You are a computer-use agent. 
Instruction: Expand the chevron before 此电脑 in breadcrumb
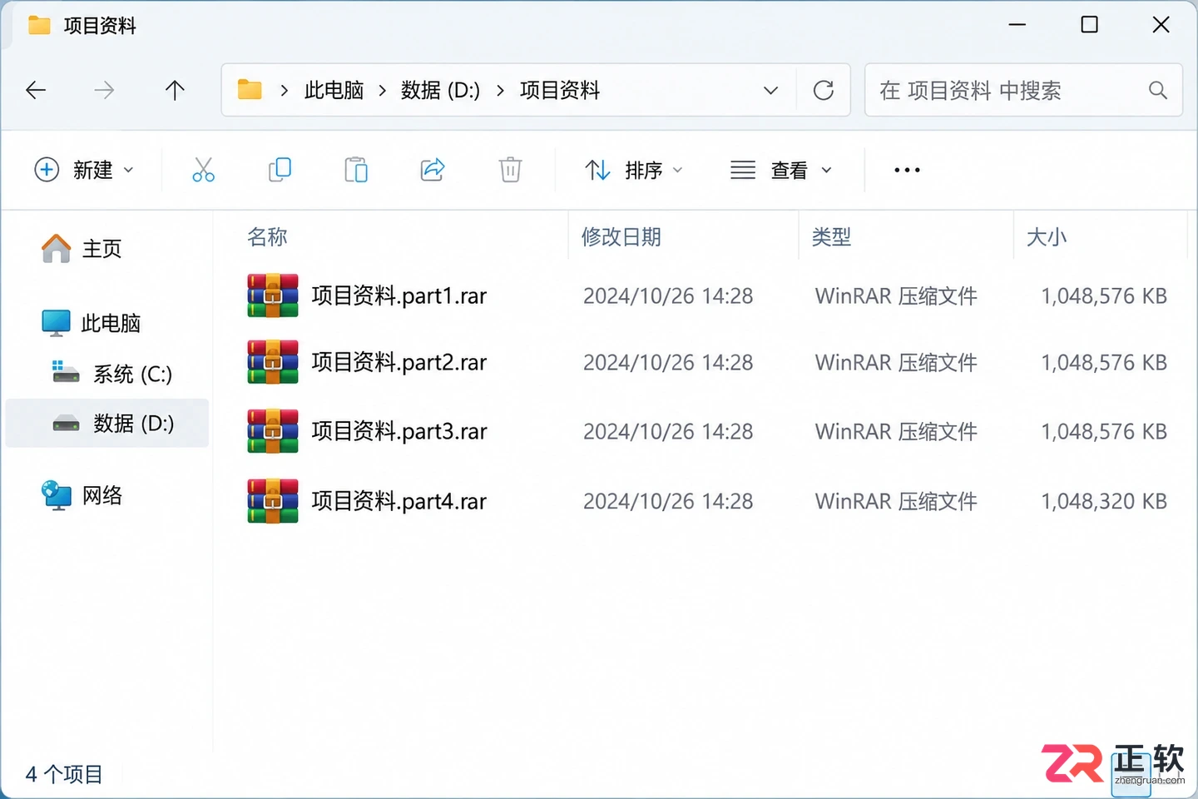point(285,90)
